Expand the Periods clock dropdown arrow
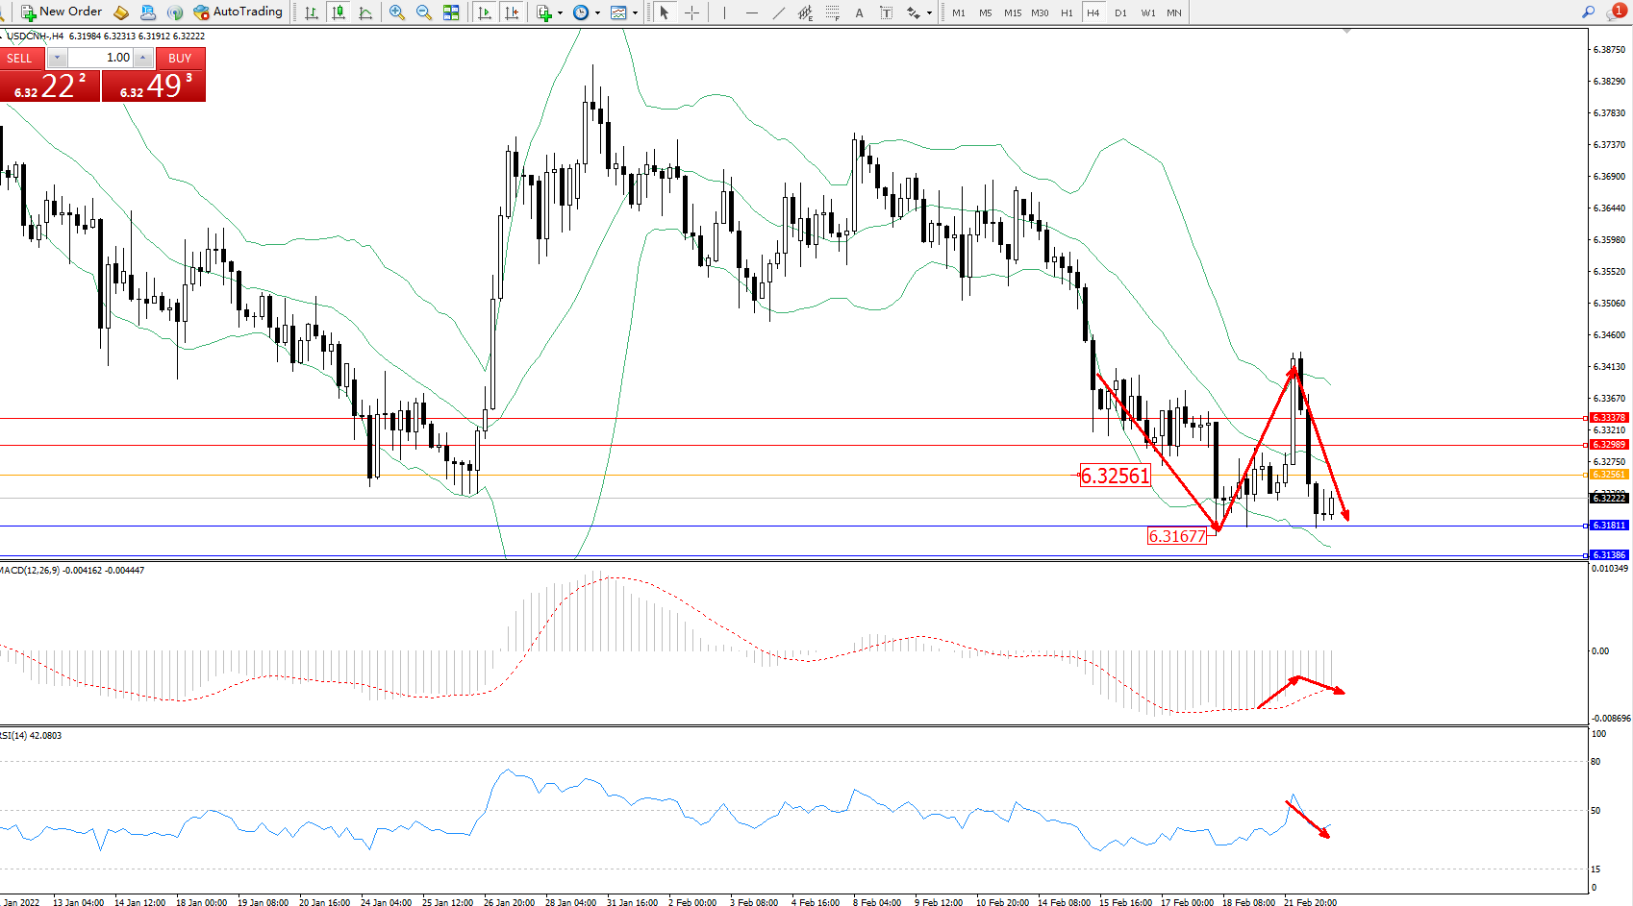This screenshot has width=1633, height=906. pos(597,13)
